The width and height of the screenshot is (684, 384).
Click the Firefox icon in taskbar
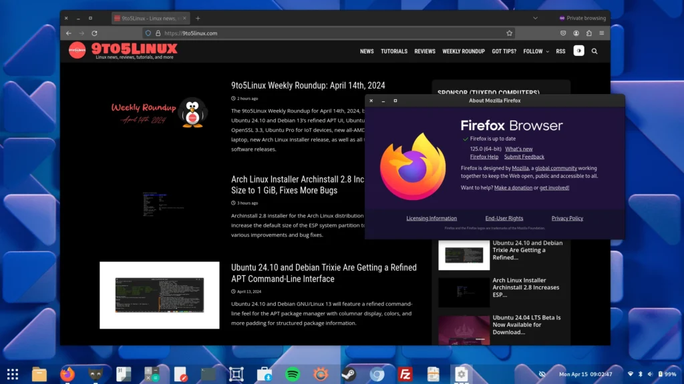(67, 374)
